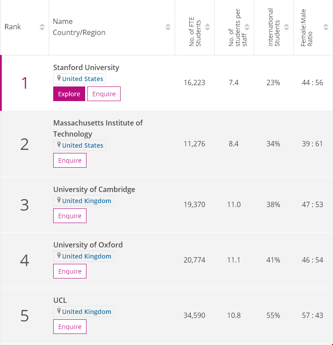Viewport: 333px width, 345px height.
Task: Open the University of Cambridge link
Action: click(94, 189)
